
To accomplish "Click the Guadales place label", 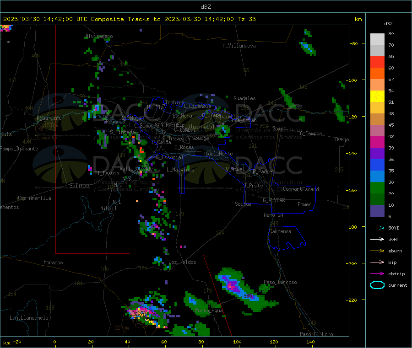I will pos(244,98).
